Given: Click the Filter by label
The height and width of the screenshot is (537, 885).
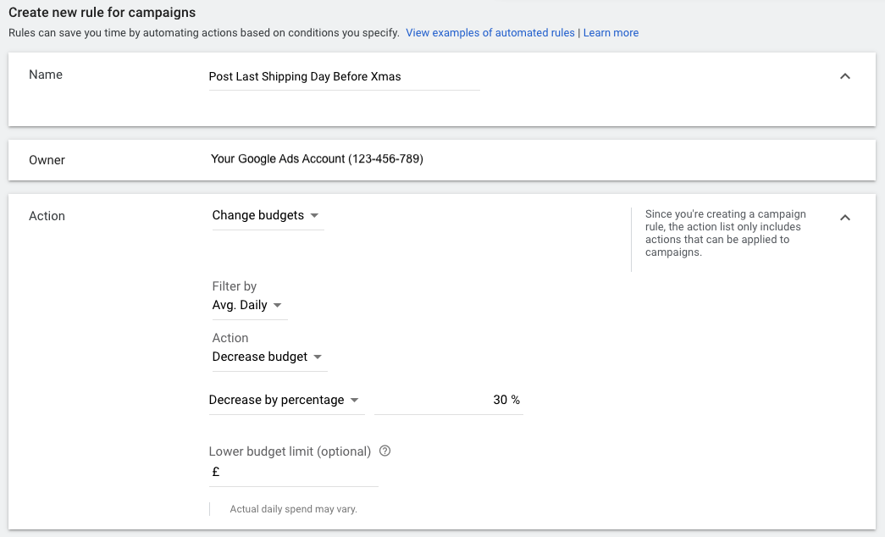Looking at the screenshot, I should [x=235, y=286].
